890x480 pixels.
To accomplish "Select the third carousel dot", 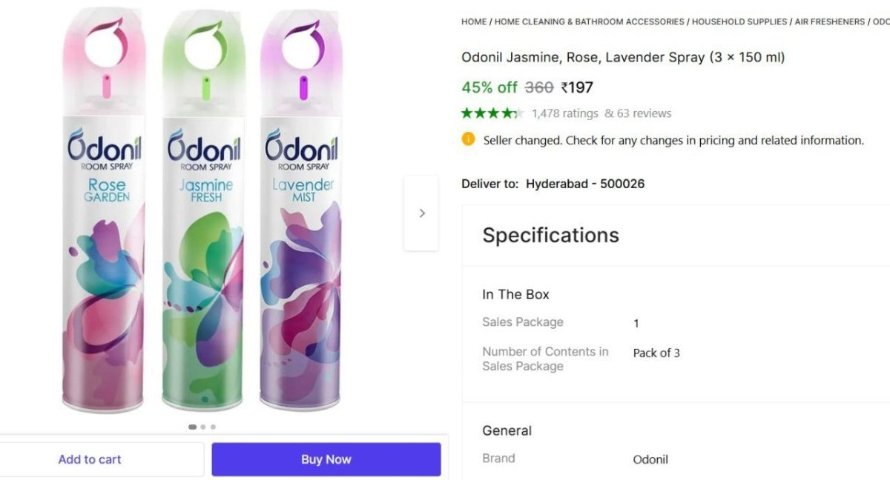I will coord(213,427).
